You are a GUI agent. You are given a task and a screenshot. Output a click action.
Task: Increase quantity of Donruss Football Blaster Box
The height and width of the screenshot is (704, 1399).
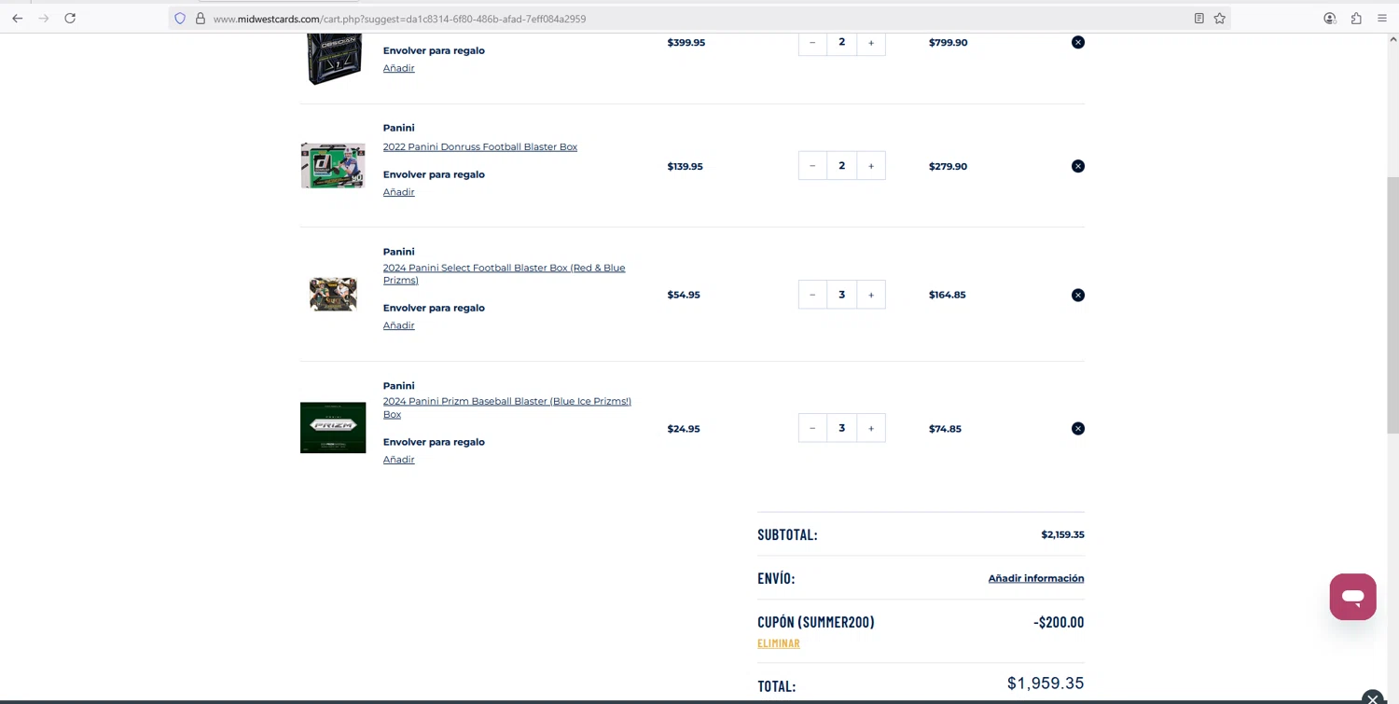(x=871, y=166)
